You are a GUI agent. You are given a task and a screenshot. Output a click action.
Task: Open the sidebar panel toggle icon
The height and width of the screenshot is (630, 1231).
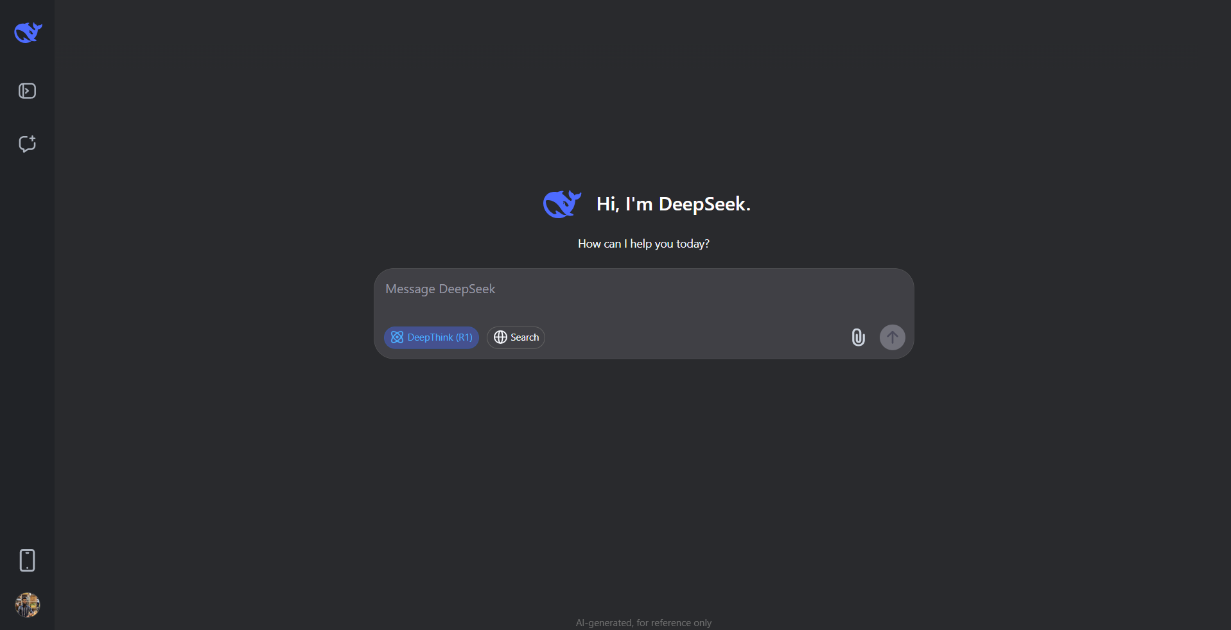pyautogui.click(x=27, y=91)
